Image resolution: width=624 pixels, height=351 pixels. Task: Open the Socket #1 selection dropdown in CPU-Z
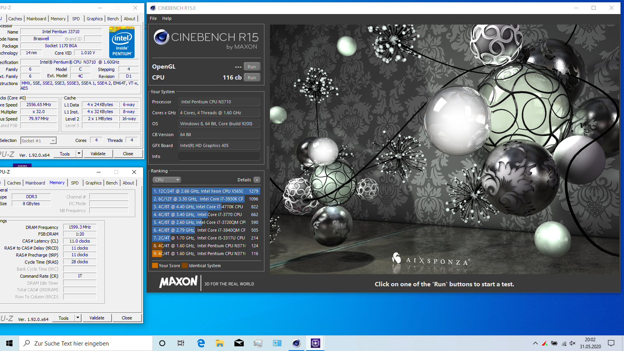pyautogui.click(x=39, y=141)
